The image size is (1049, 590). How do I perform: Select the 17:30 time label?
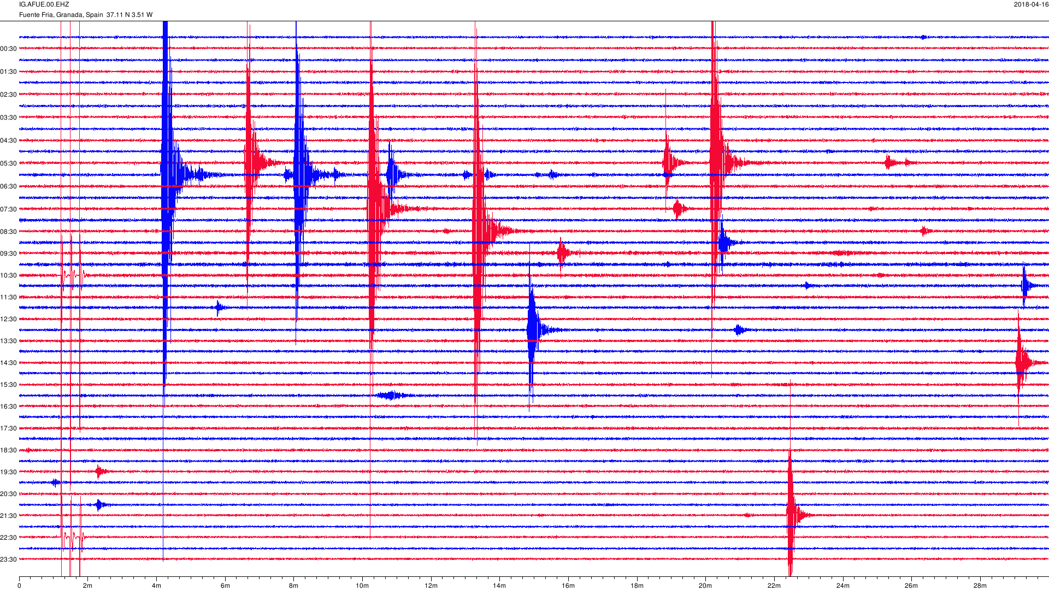(x=8, y=428)
